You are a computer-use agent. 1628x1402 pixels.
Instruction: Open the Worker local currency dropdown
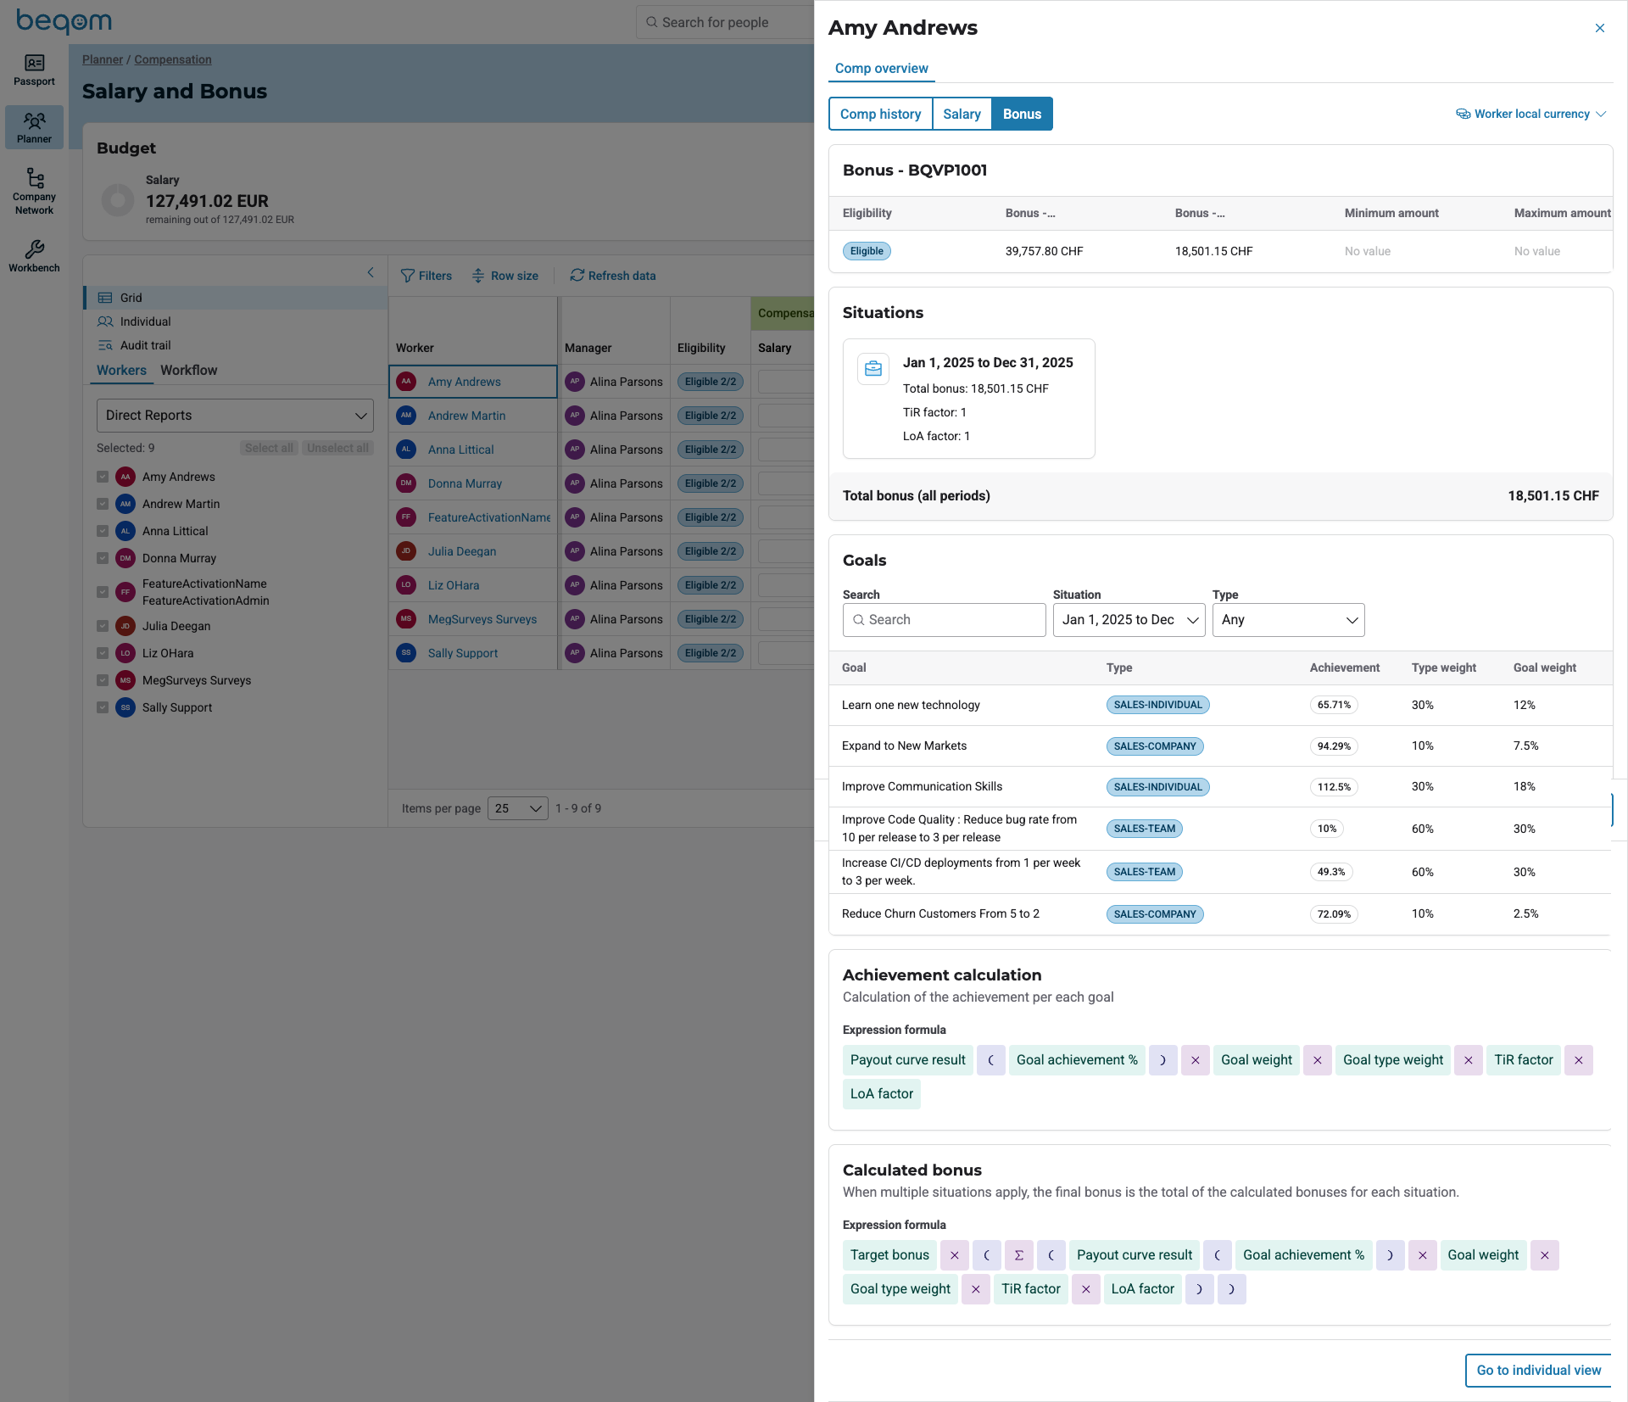(1530, 114)
